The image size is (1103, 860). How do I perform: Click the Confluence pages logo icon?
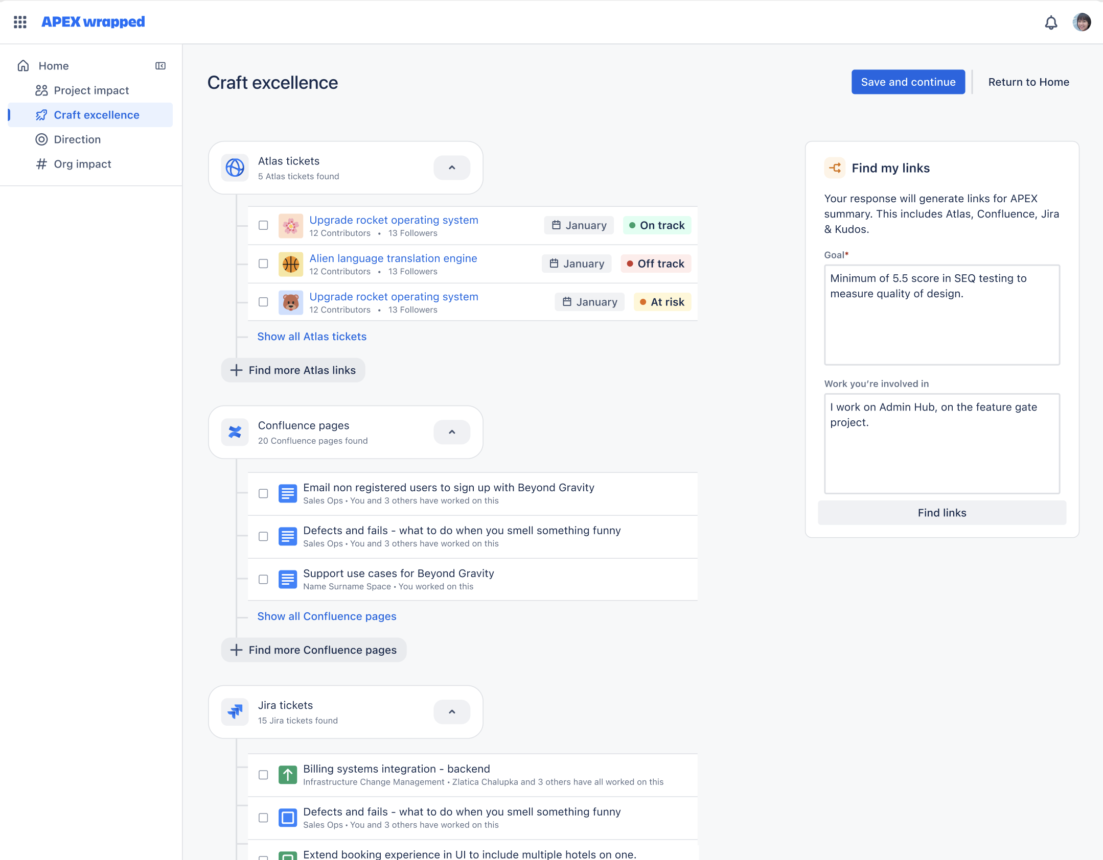point(235,432)
